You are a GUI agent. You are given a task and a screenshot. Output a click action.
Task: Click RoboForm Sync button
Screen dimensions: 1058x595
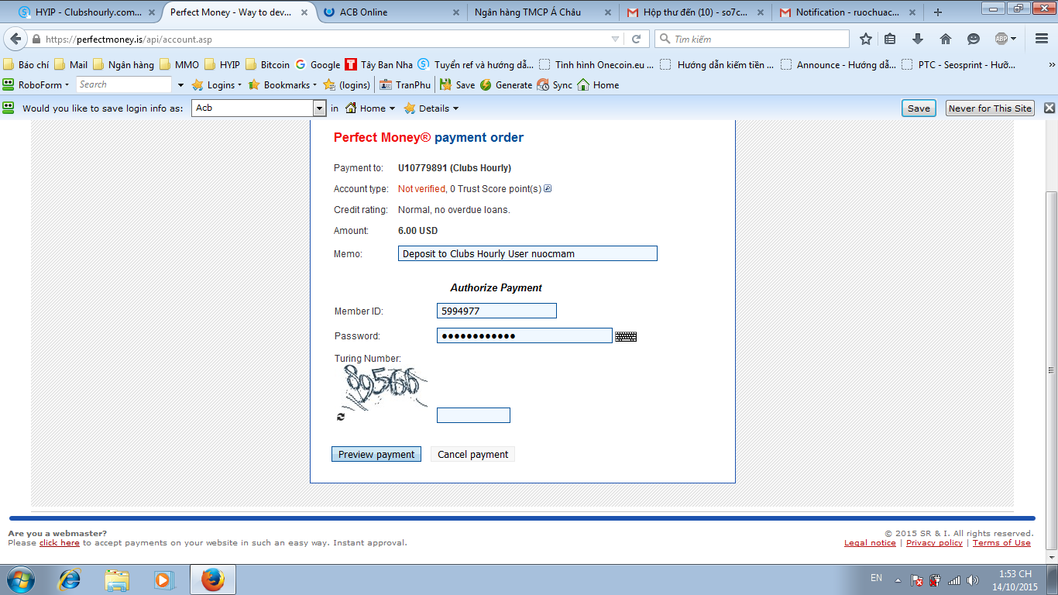coord(555,85)
